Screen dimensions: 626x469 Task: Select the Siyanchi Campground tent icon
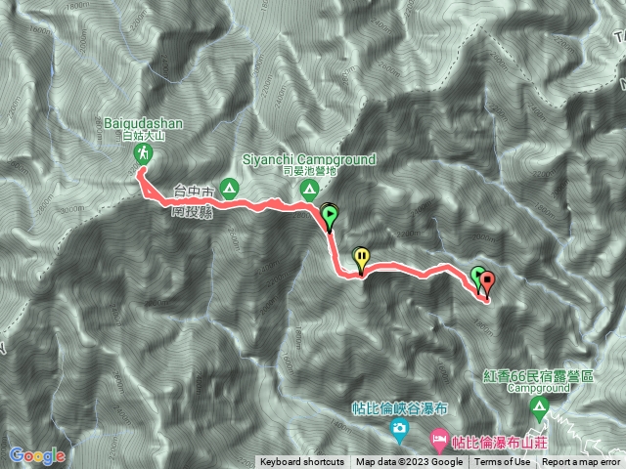click(x=309, y=190)
